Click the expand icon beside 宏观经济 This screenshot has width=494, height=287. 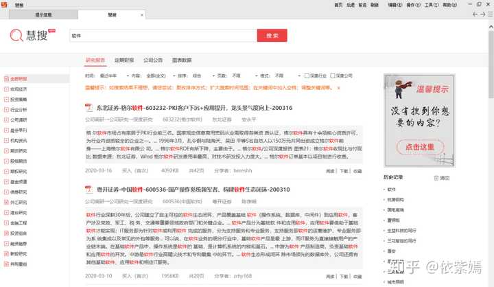[6, 89]
